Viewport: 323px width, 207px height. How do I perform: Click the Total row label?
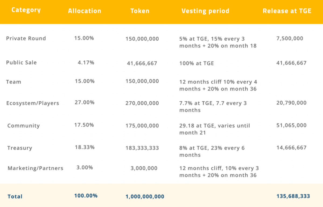click(x=15, y=197)
